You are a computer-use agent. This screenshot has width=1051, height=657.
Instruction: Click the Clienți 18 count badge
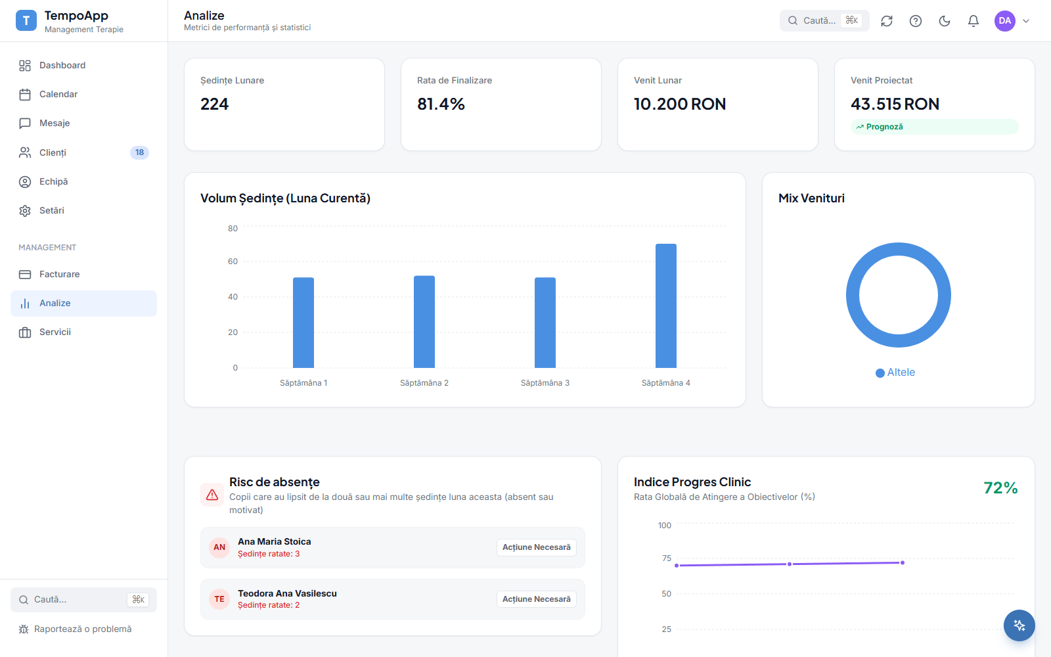click(x=139, y=152)
